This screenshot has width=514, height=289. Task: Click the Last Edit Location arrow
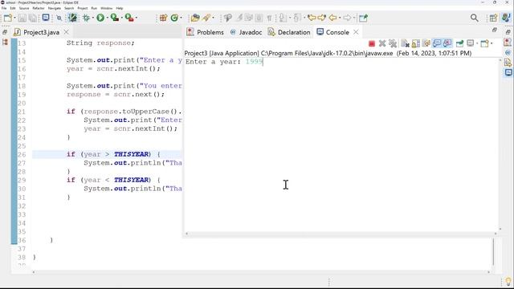(x=312, y=18)
